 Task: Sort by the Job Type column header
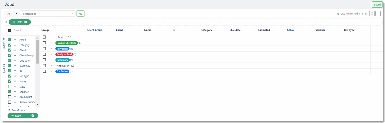(349, 30)
